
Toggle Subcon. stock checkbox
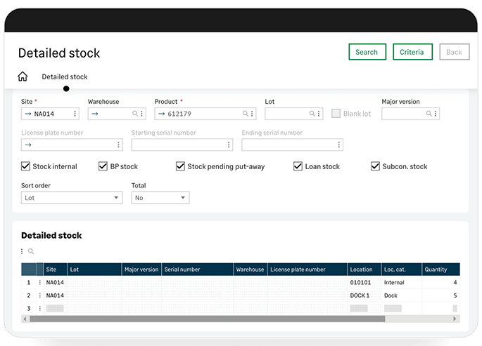[x=375, y=166]
